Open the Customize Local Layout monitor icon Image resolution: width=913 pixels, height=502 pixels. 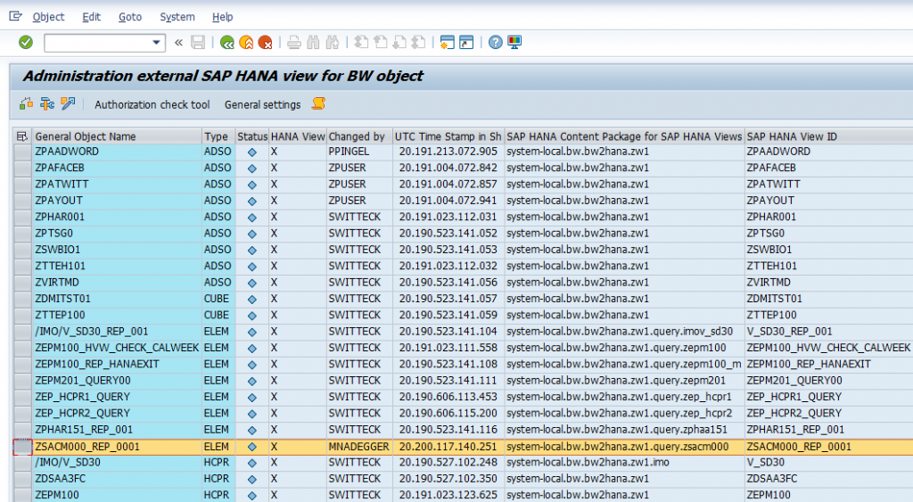(x=514, y=43)
